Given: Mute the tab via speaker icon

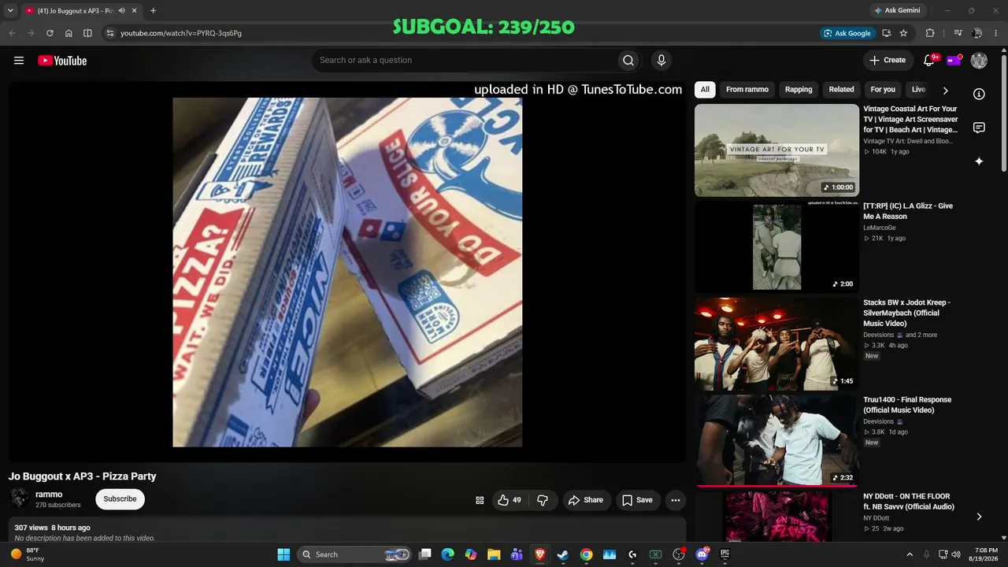Looking at the screenshot, I should (121, 11).
